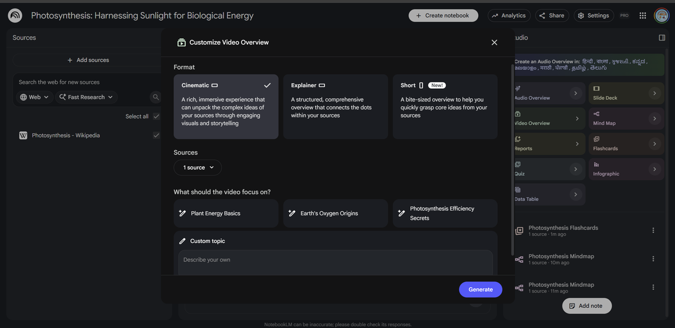Expand the Quiz customize arrow

(x=575, y=169)
